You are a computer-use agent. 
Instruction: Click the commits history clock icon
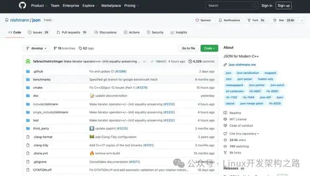[x=190, y=61]
